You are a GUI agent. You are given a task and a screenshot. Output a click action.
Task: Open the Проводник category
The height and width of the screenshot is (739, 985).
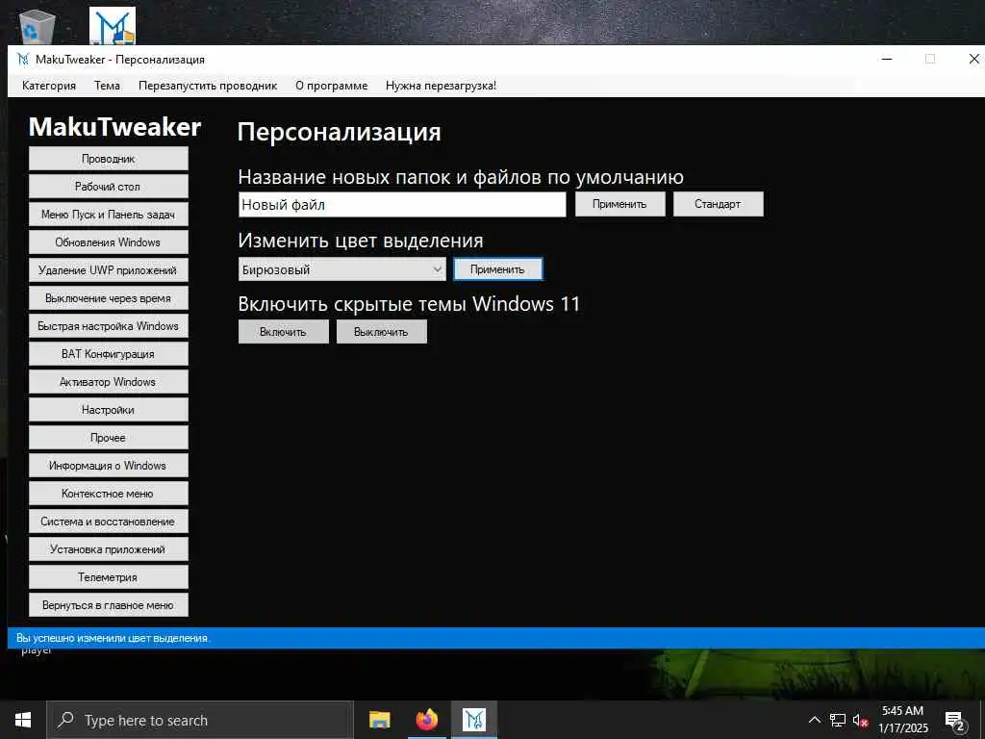coord(108,159)
